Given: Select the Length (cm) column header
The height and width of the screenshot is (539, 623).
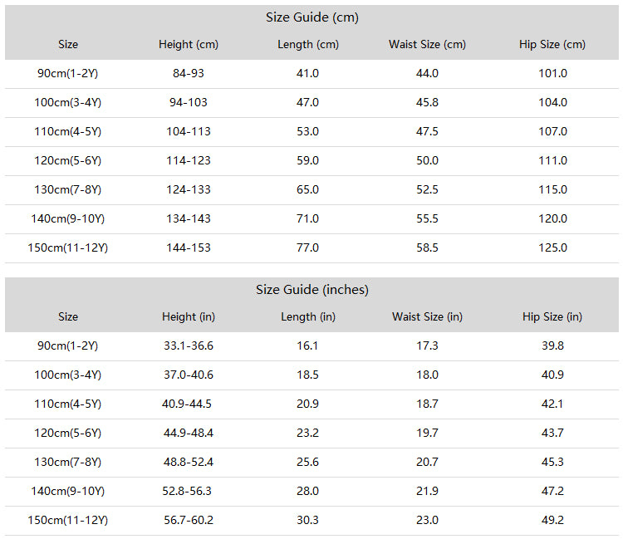Looking at the screenshot, I should coord(308,45).
